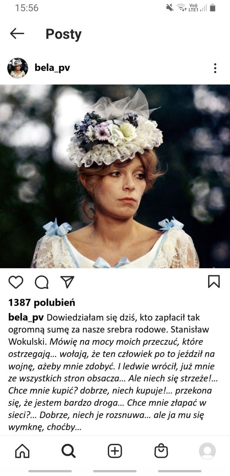Like the post with the heart icon
Viewport: 230px width, 476px height.
16,282
